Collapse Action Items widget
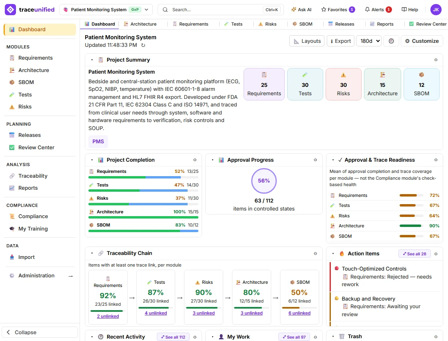Viewport: 448px width, 341px height. pyautogui.click(x=333, y=254)
